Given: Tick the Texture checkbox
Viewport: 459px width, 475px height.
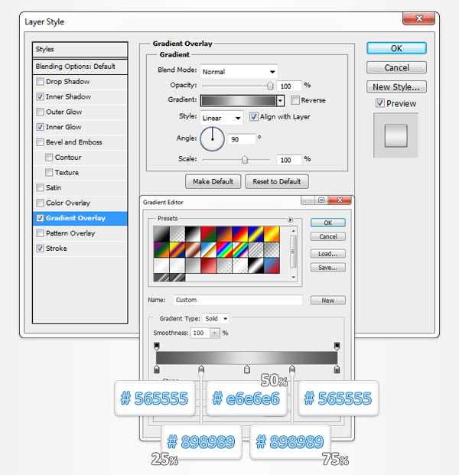Looking at the screenshot, I should click(x=49, y=172).
